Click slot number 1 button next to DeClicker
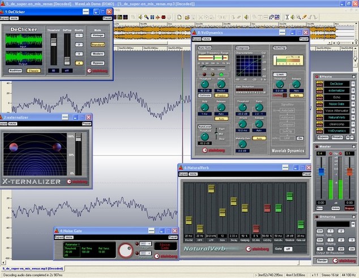 (x=353, y=84)
